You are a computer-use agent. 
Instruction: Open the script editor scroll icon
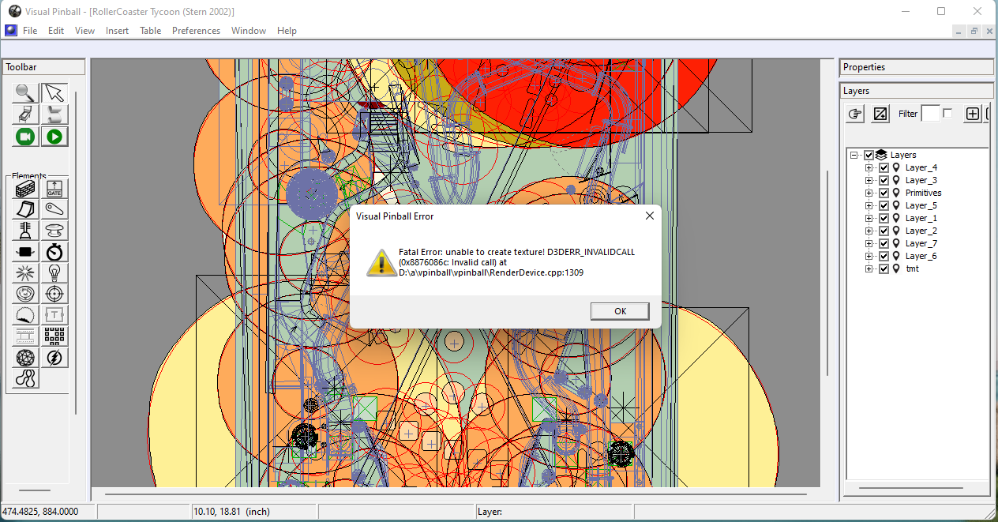[x=54, y=115]
